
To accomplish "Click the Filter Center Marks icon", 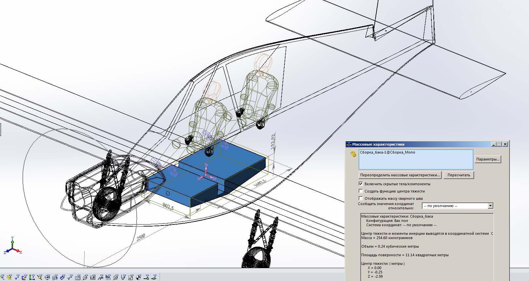I will [47, 277].
